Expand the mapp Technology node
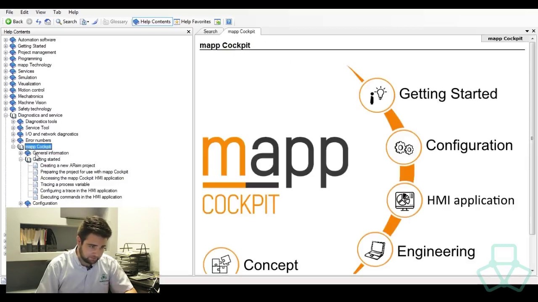Image resolution: width=538 pixels, height=302 pixels. point(6,65)
